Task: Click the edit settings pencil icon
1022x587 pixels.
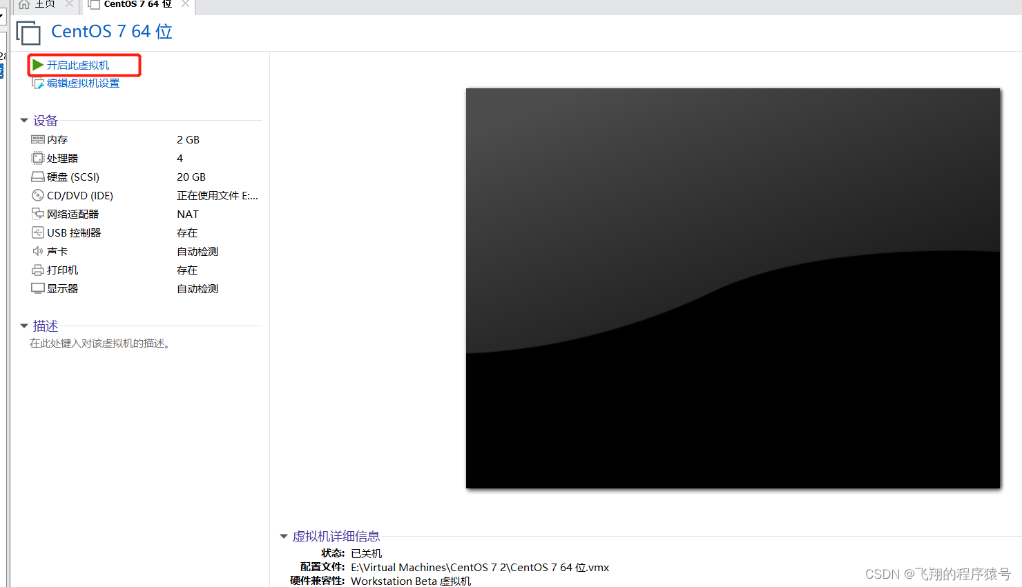Action: (38, 83)
